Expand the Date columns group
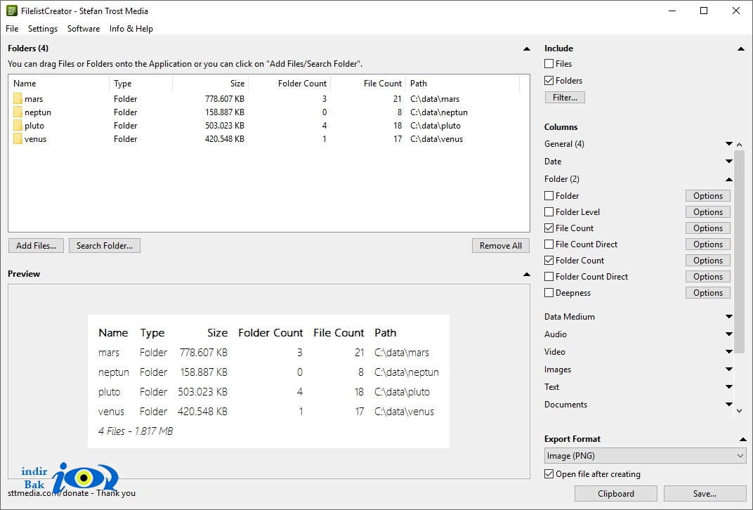 [729, 162]
